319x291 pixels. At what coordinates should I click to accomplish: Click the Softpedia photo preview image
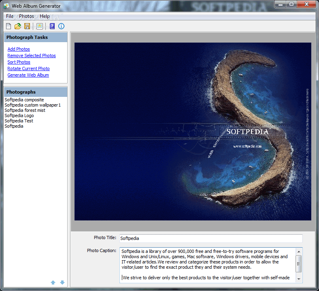coord(193,131)
